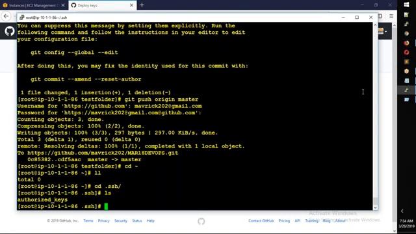Screen dimensions: 416x234
Task: Click the '1 file changed' summary line
Action: tap(96, 92)
